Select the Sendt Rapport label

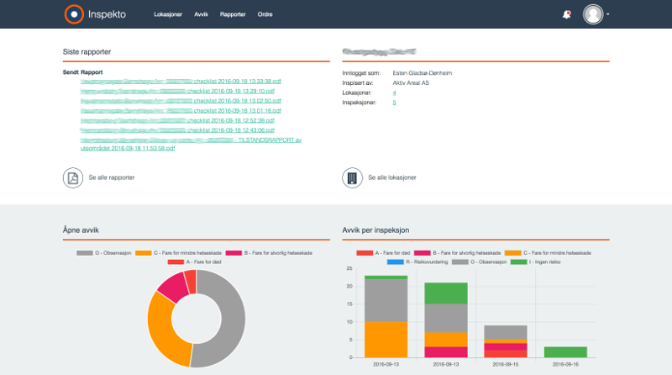pos(82,72)
